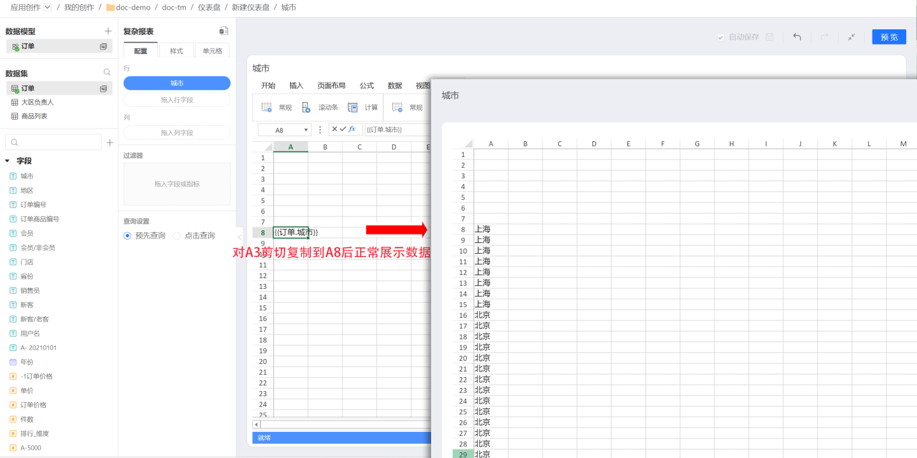Click the shrink arrows icon beside 预览
917x458 pixels.
pos(851,37)
